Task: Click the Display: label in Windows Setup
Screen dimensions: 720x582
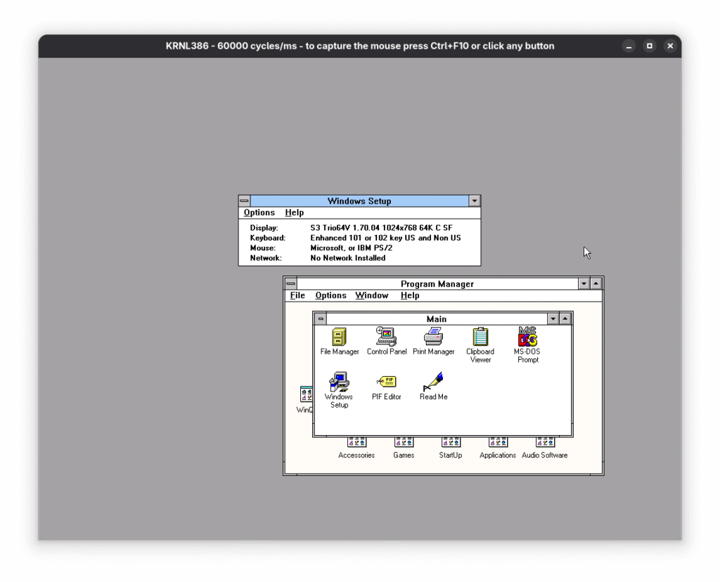Action: pyautogui.click(x=264, y=228)
